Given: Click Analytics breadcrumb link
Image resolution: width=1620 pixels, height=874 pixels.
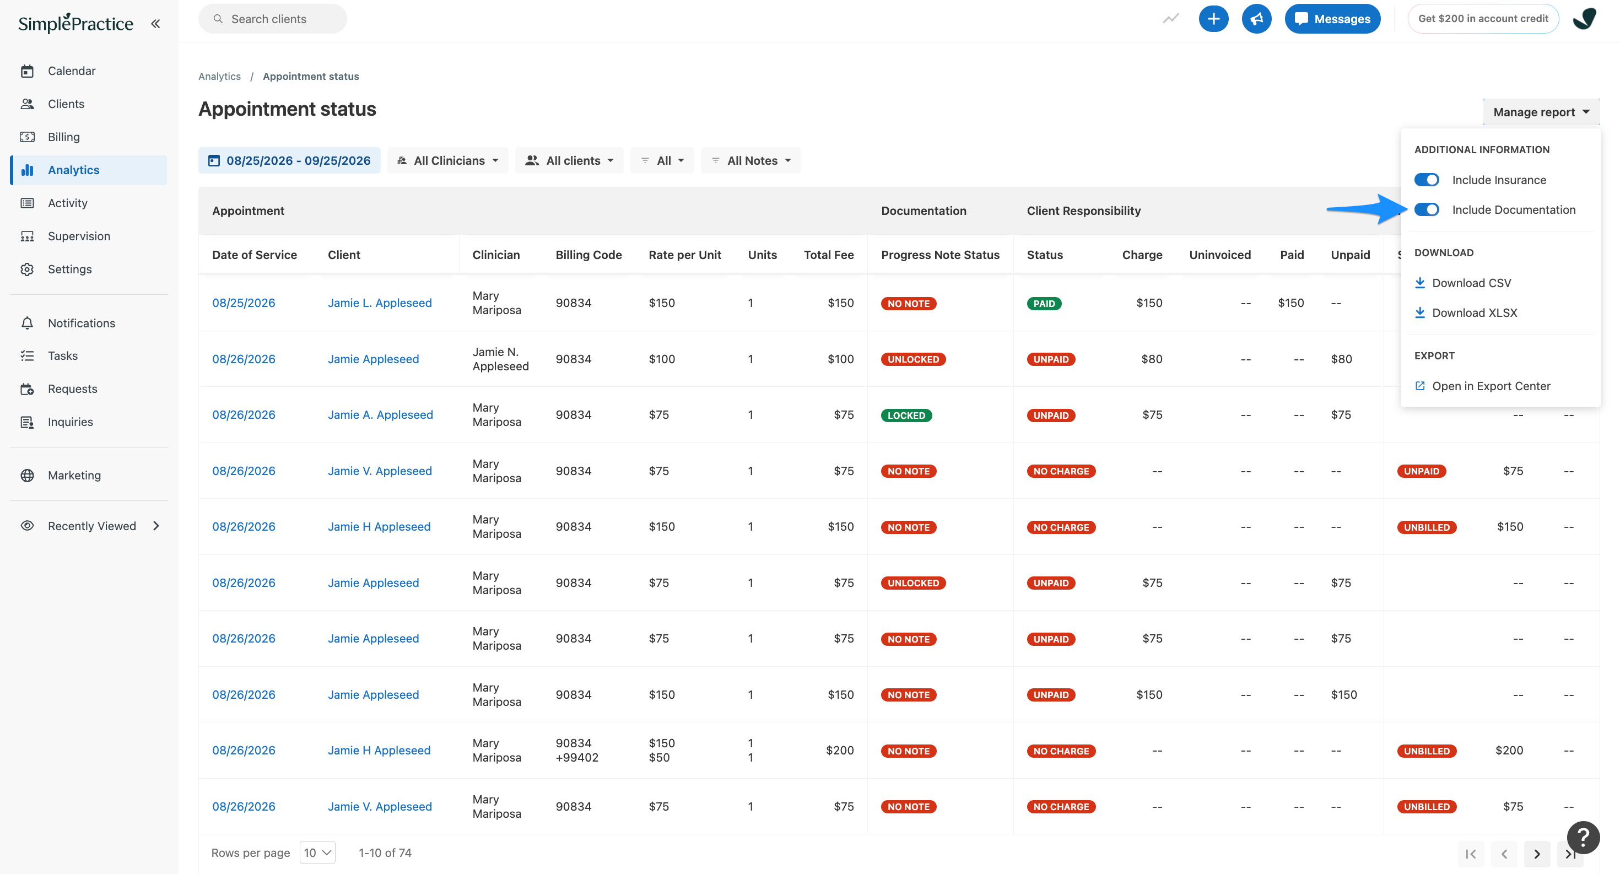Looking at the screenshot, I should click(x=219, y=76).
